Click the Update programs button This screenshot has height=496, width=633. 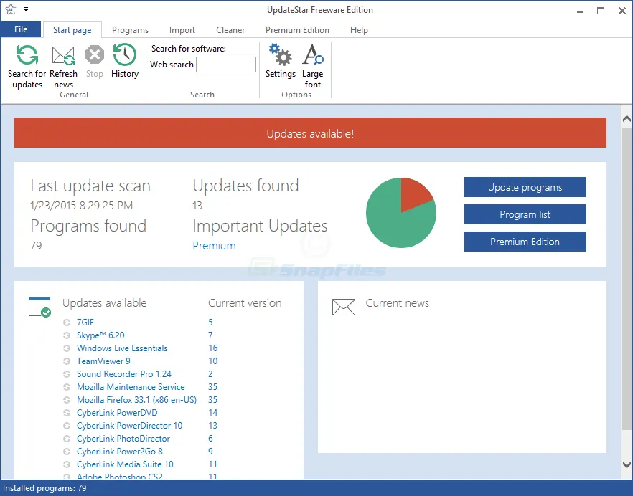pyautogui.click(x=525, y=187)
